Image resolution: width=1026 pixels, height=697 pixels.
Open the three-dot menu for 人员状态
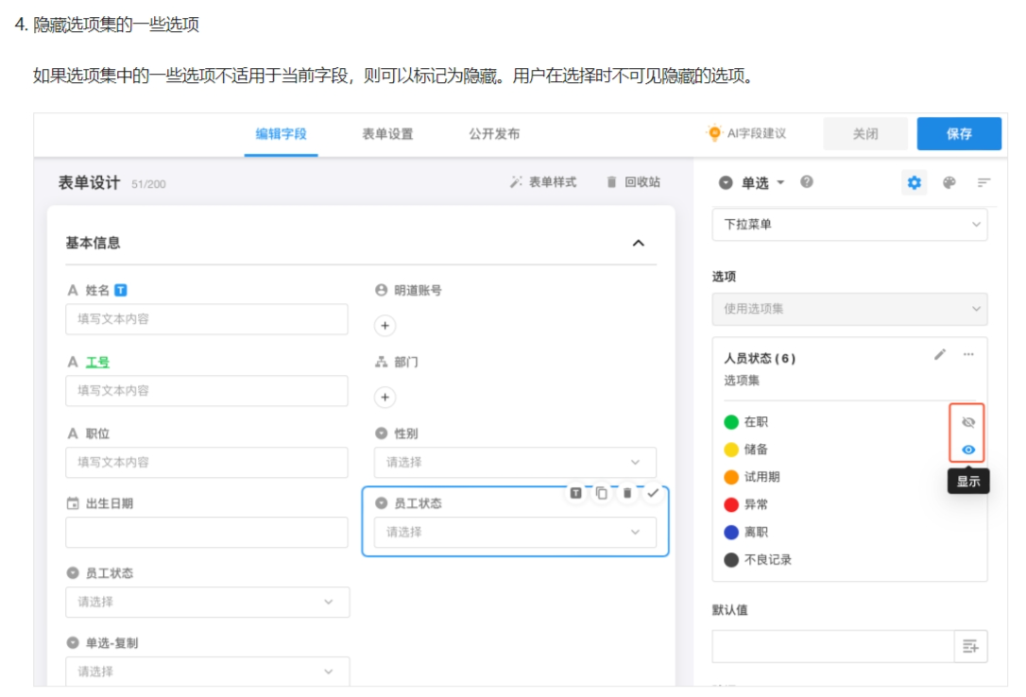(x=968, y=354)
